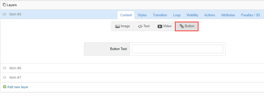Switch to the Actions tab

[210, 15]
